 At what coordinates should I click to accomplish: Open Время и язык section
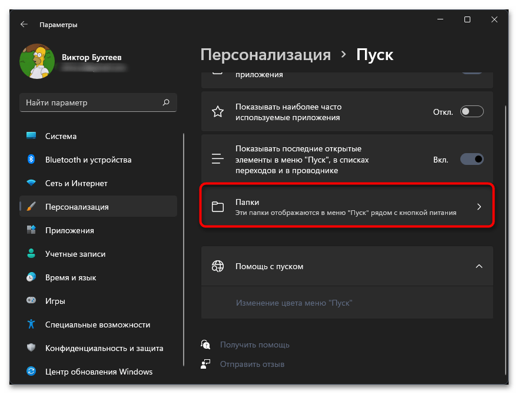98,277
